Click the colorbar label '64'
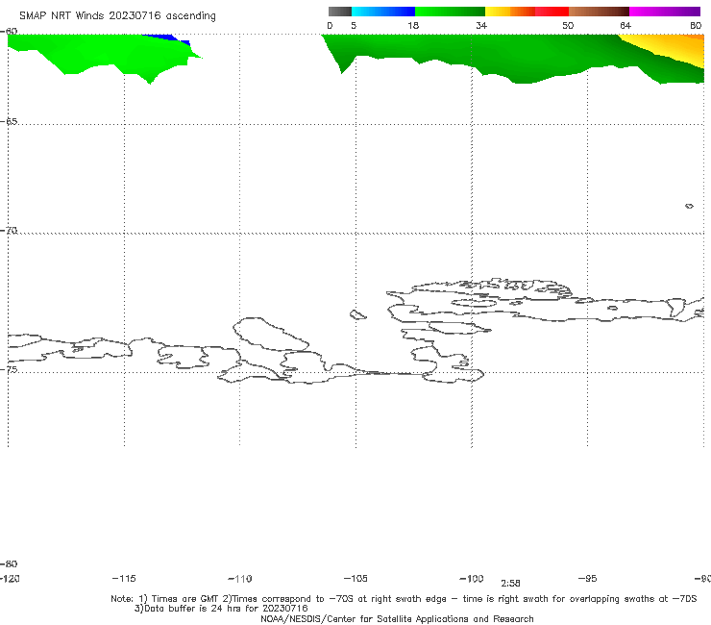This screenshot has width=711, height=625. (625, 25)
